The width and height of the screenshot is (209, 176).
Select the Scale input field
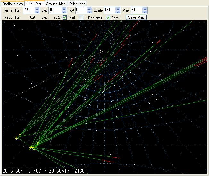109,10
